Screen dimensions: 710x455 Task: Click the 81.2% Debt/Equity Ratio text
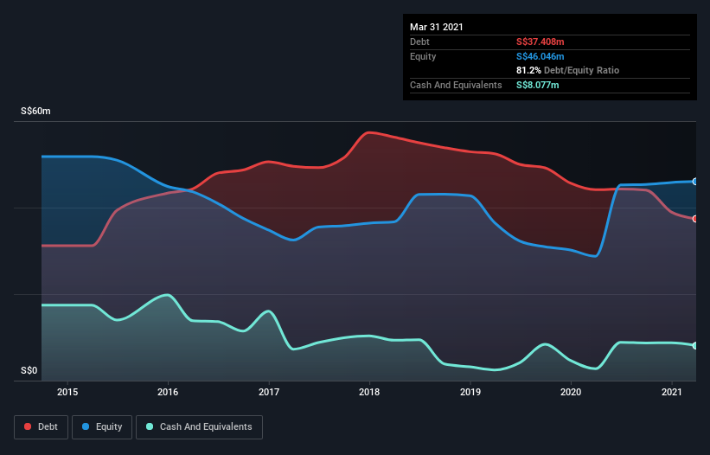(x=568, y=70)
